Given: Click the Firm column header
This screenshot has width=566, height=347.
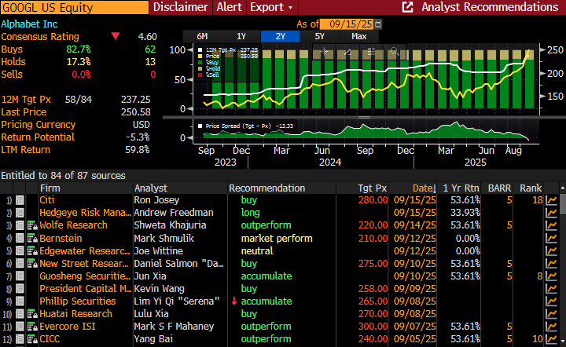Looking at the screenshot, I should coord(50,188).
